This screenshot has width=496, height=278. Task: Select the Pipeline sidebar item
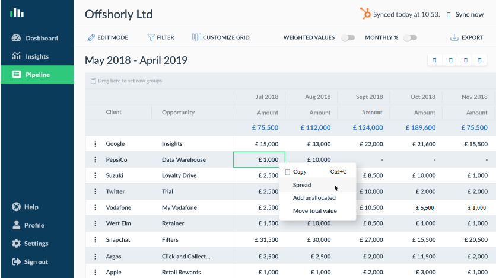pyautogui.click(x=37, y=75)
